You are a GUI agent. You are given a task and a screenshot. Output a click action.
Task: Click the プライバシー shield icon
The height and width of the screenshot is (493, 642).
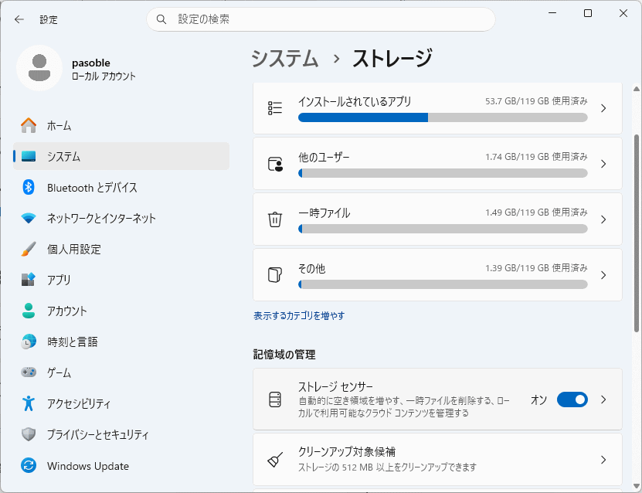(29, 434)
